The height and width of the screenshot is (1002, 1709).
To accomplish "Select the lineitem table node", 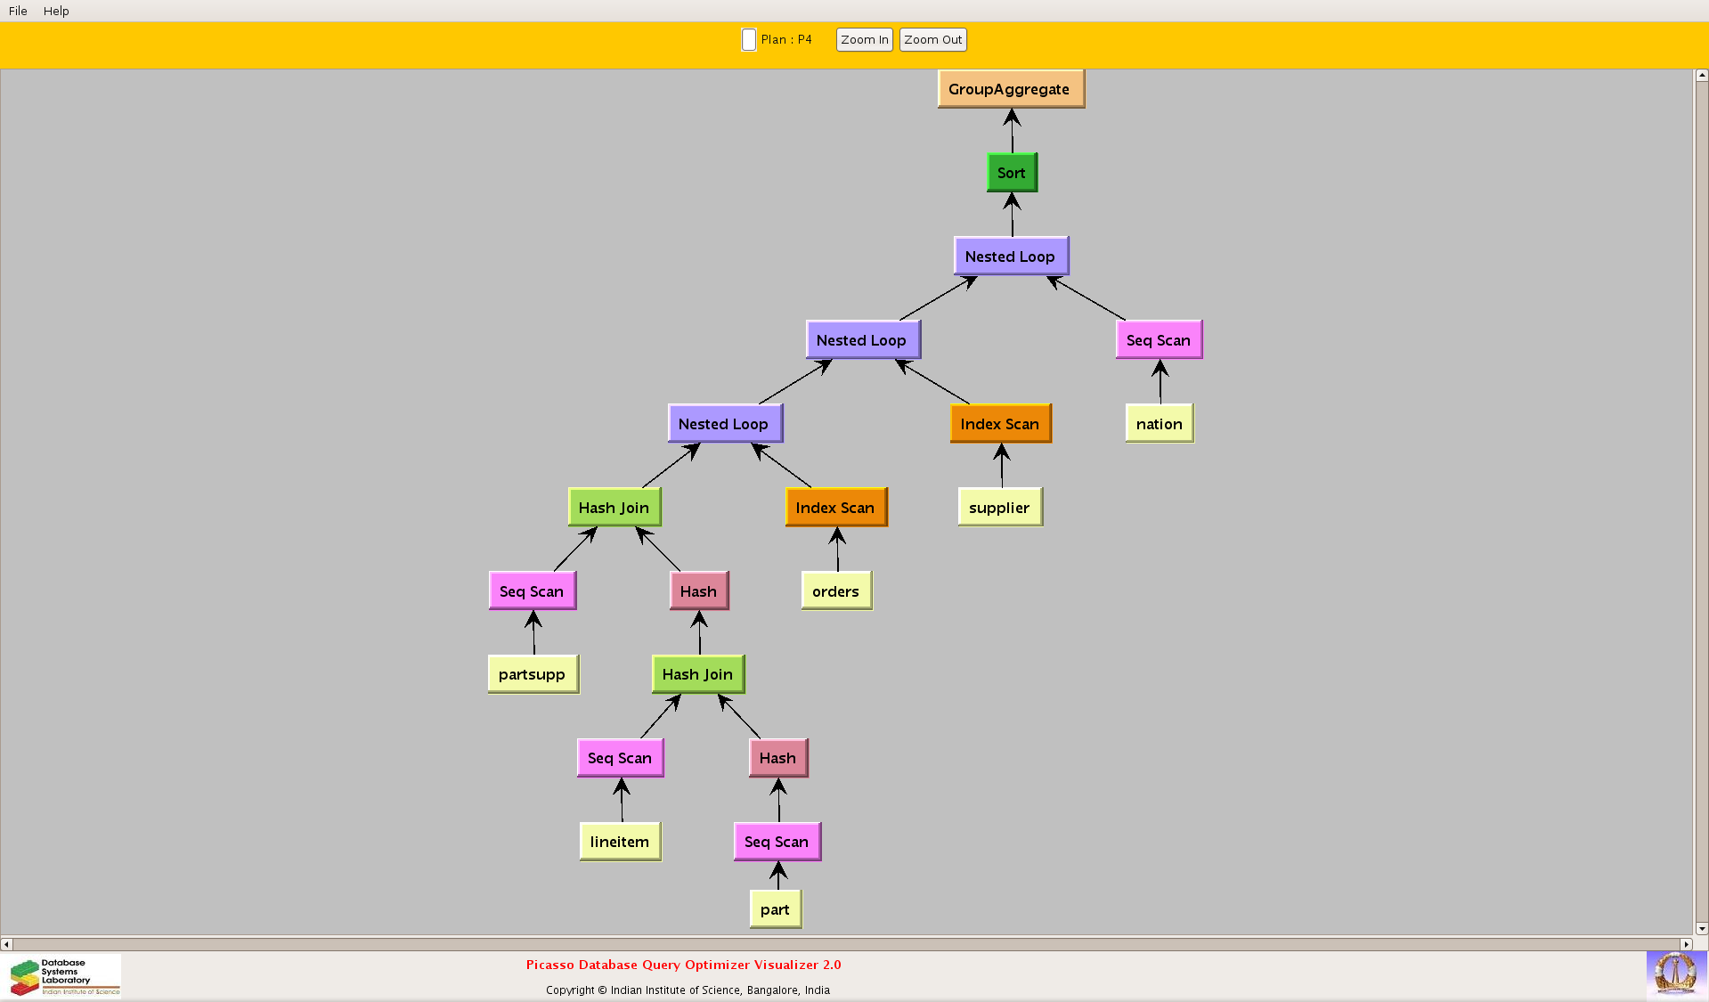I will (x=620, y=842).
